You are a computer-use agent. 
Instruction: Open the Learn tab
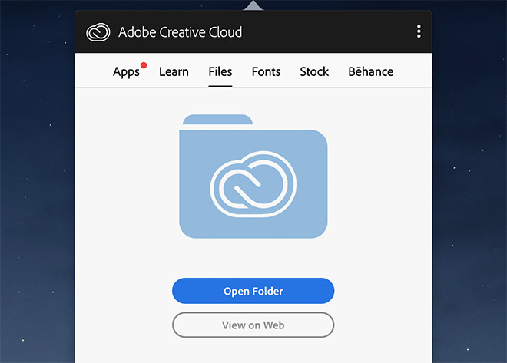[174, 71]
